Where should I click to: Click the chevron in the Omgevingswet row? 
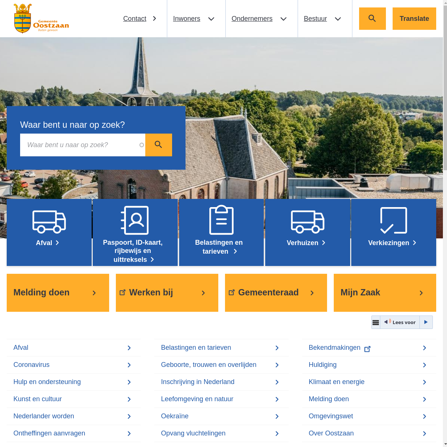point(425,416)
